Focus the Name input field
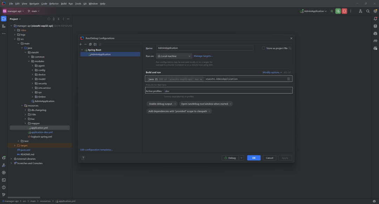This screenshot has width=379, height=204. [x=205, y=48]
